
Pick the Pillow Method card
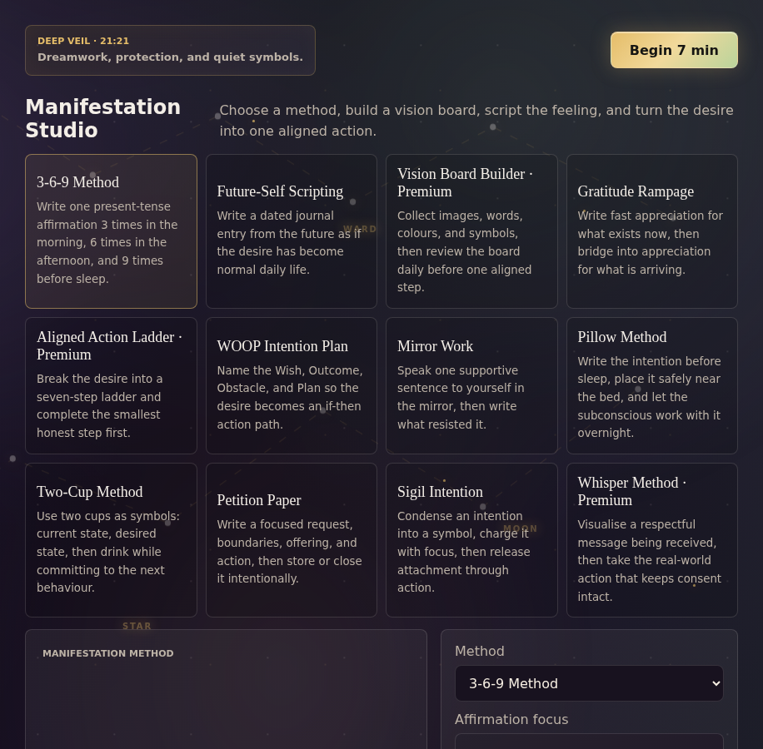(652, 385)
